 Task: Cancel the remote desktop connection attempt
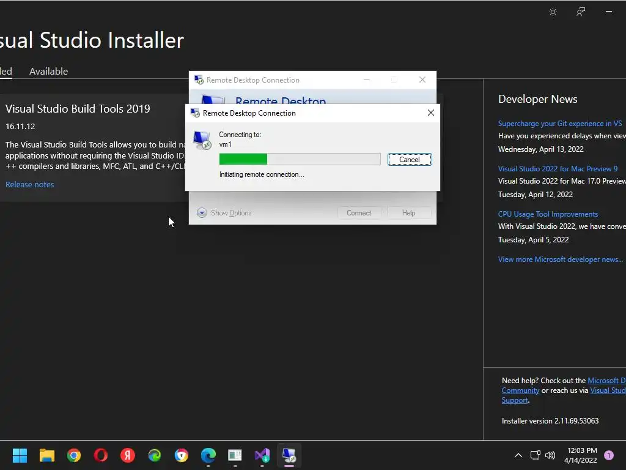[x=410, y=160]
